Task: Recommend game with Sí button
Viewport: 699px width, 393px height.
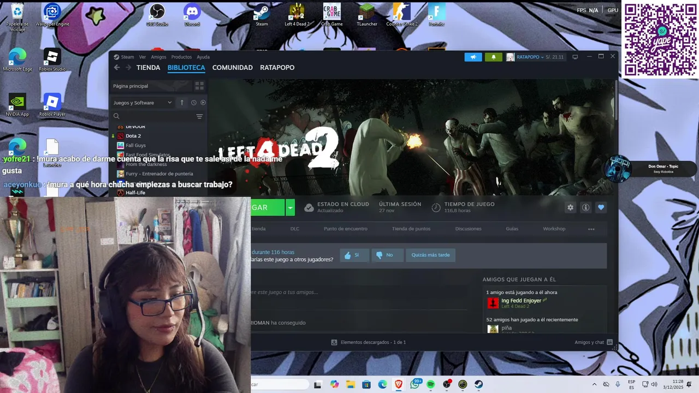Action: coord(354,255)
